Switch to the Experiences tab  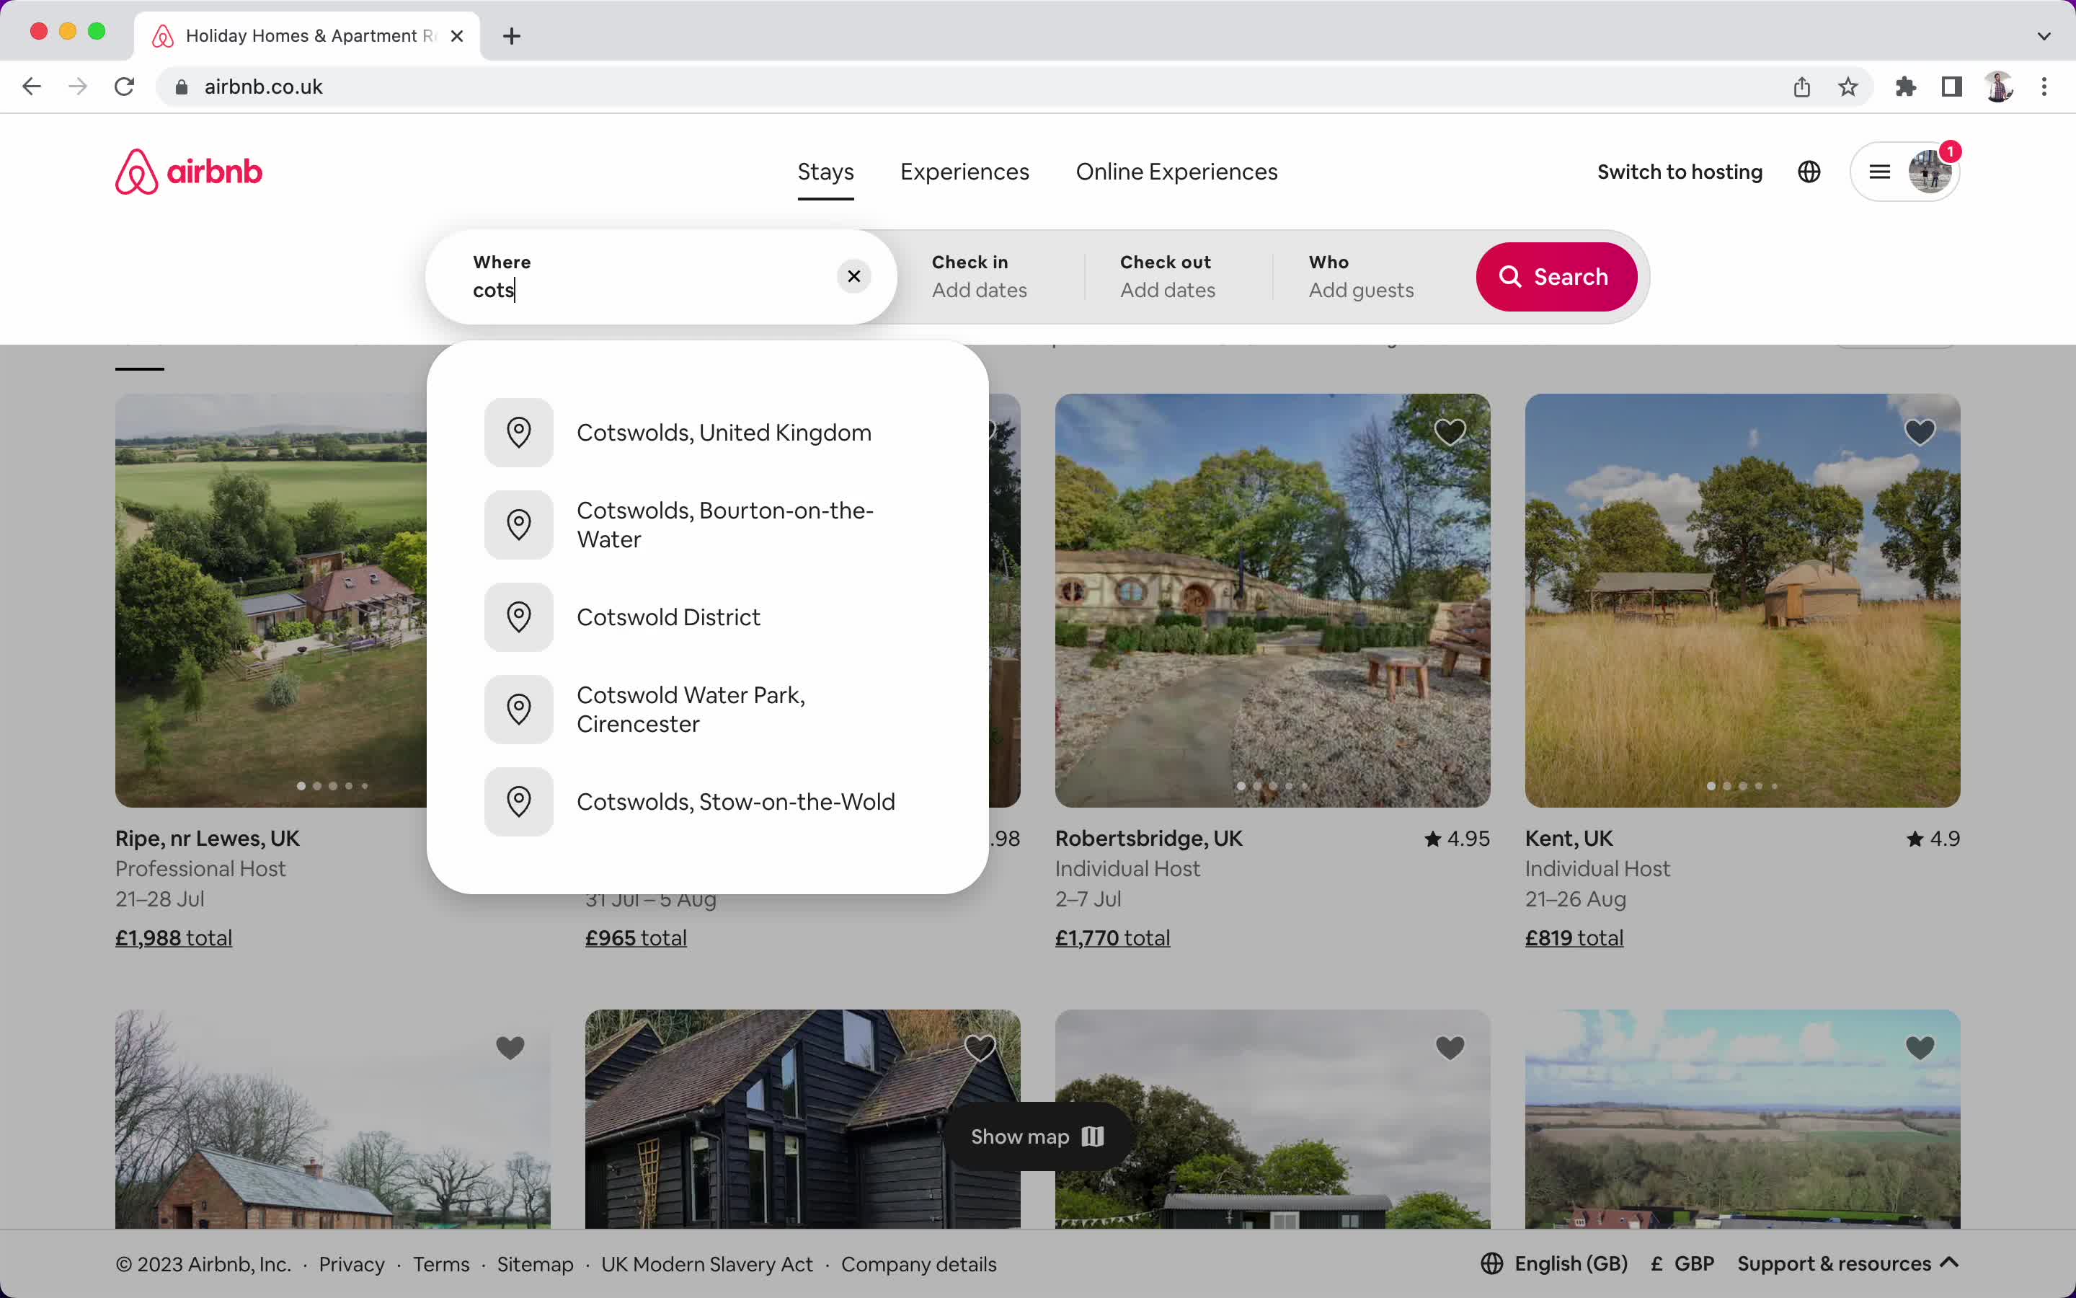963,171
